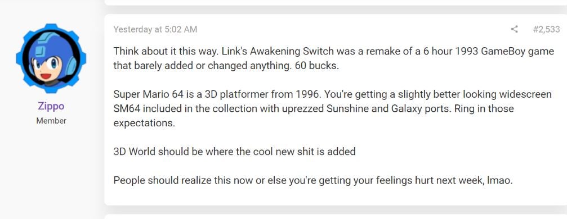
Task: Open Zippo's Mega Man avatar picture
Action: coord(51,58)
